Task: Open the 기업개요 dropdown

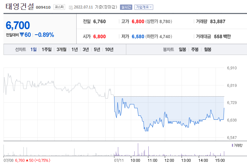Action: (x=144, y=7)
